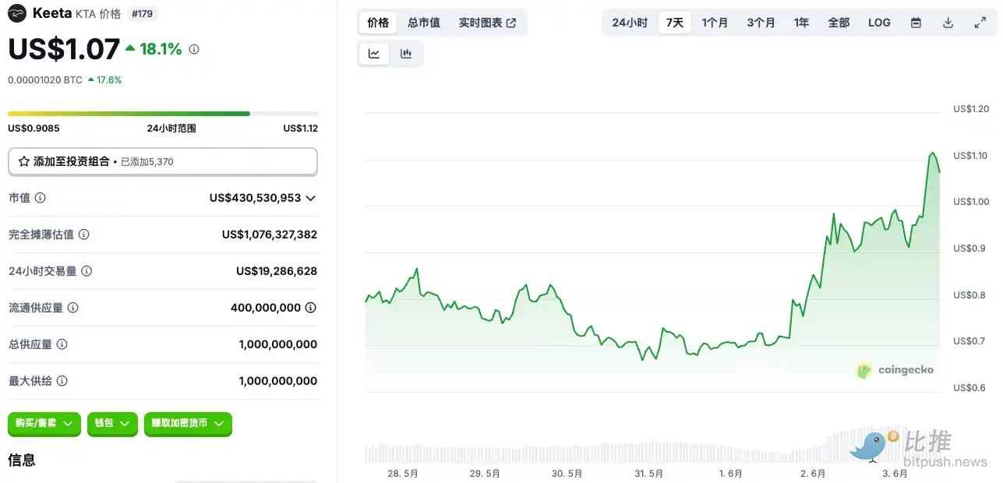Click the 24-hour price range bar

click(162, 114)
